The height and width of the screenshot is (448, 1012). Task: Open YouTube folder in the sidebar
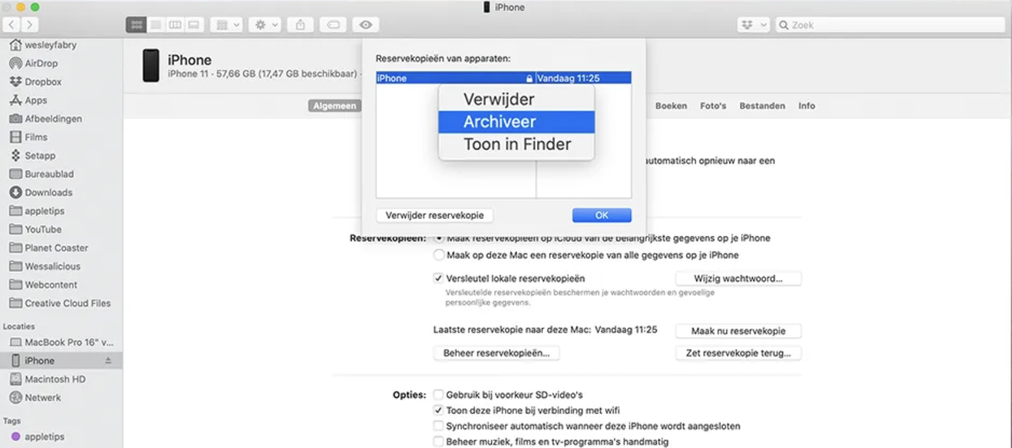pos(36,230)
